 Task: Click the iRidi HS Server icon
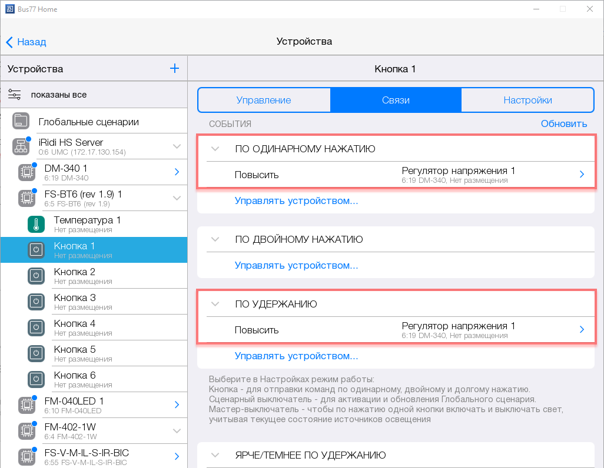point(21,146)
